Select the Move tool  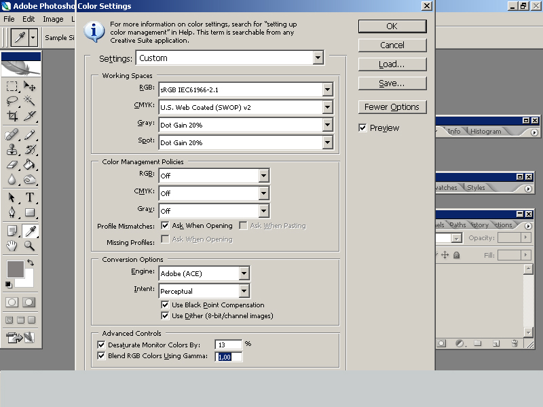[x=30, y=86]
